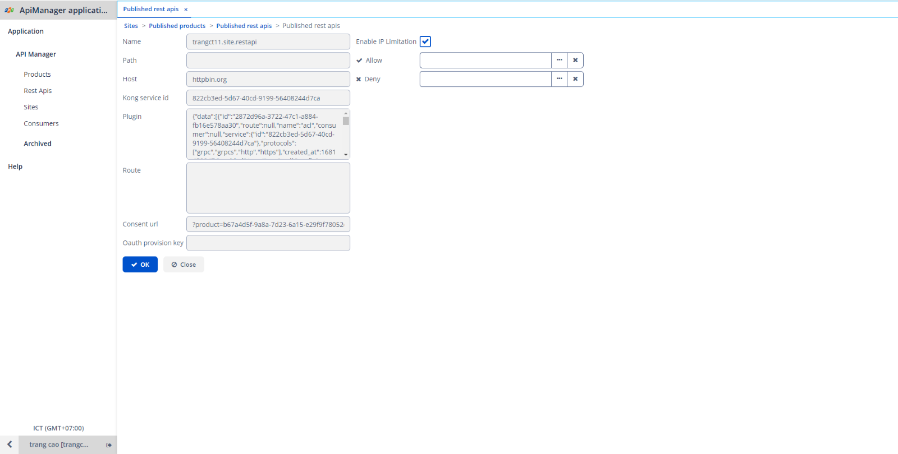Screen dimensions: 898x454
Task: Open Products in the sidebar
Action: tap(37, 75)
